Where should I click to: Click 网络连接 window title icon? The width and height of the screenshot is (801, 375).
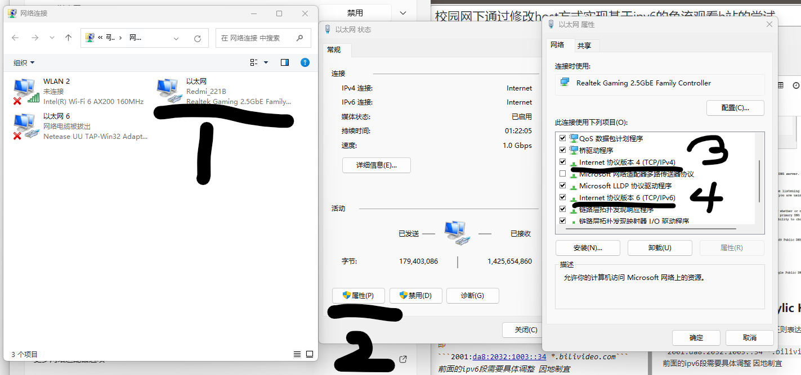(x=12, y=13)
